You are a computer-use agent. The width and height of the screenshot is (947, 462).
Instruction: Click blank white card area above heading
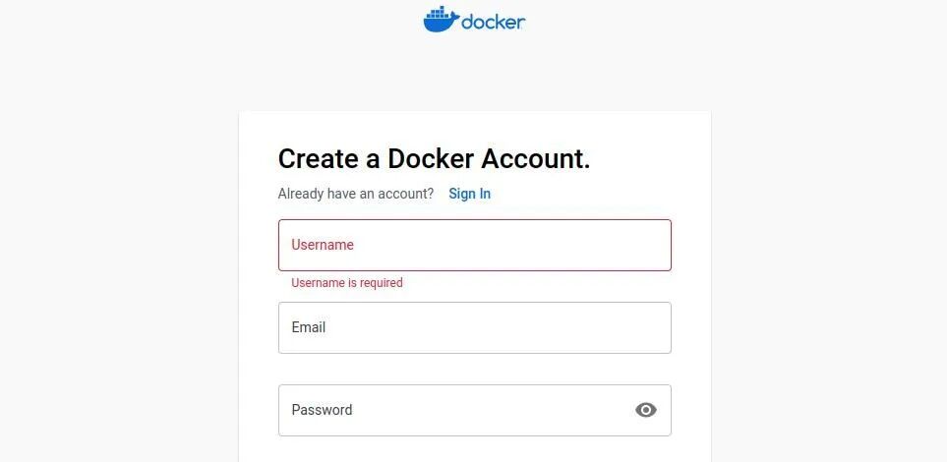474,126
